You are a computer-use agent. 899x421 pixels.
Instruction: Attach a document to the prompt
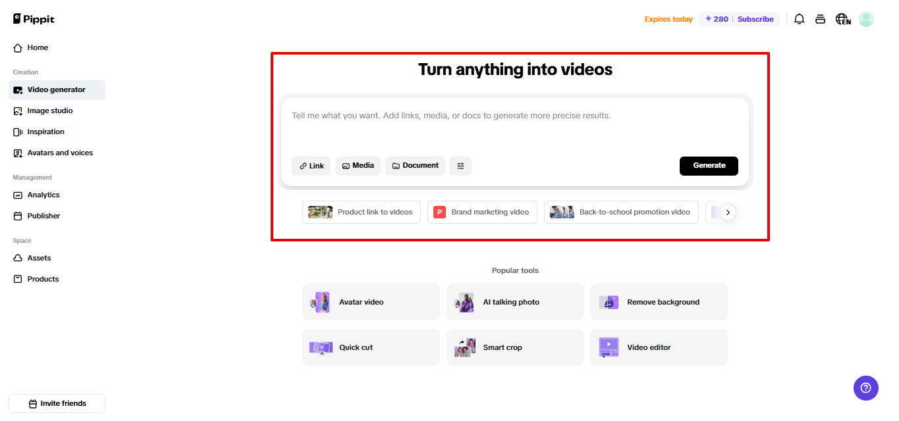(x=415, y=166)
